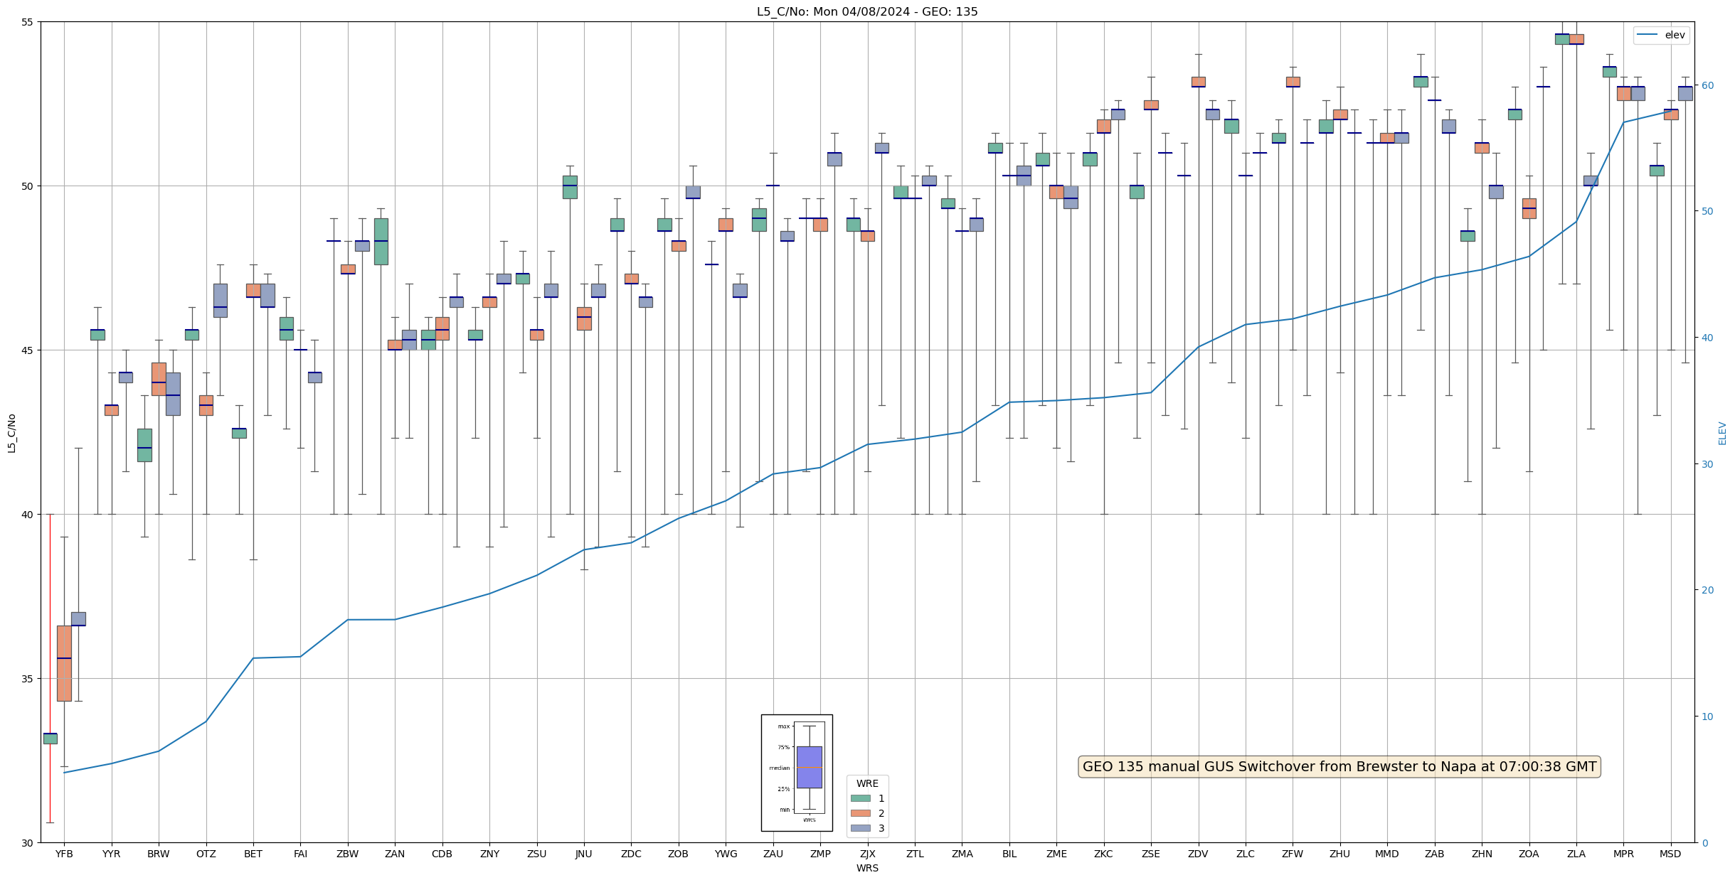Click the YFB station tick label
1735x880 pixels.
[x=64, y=854]
